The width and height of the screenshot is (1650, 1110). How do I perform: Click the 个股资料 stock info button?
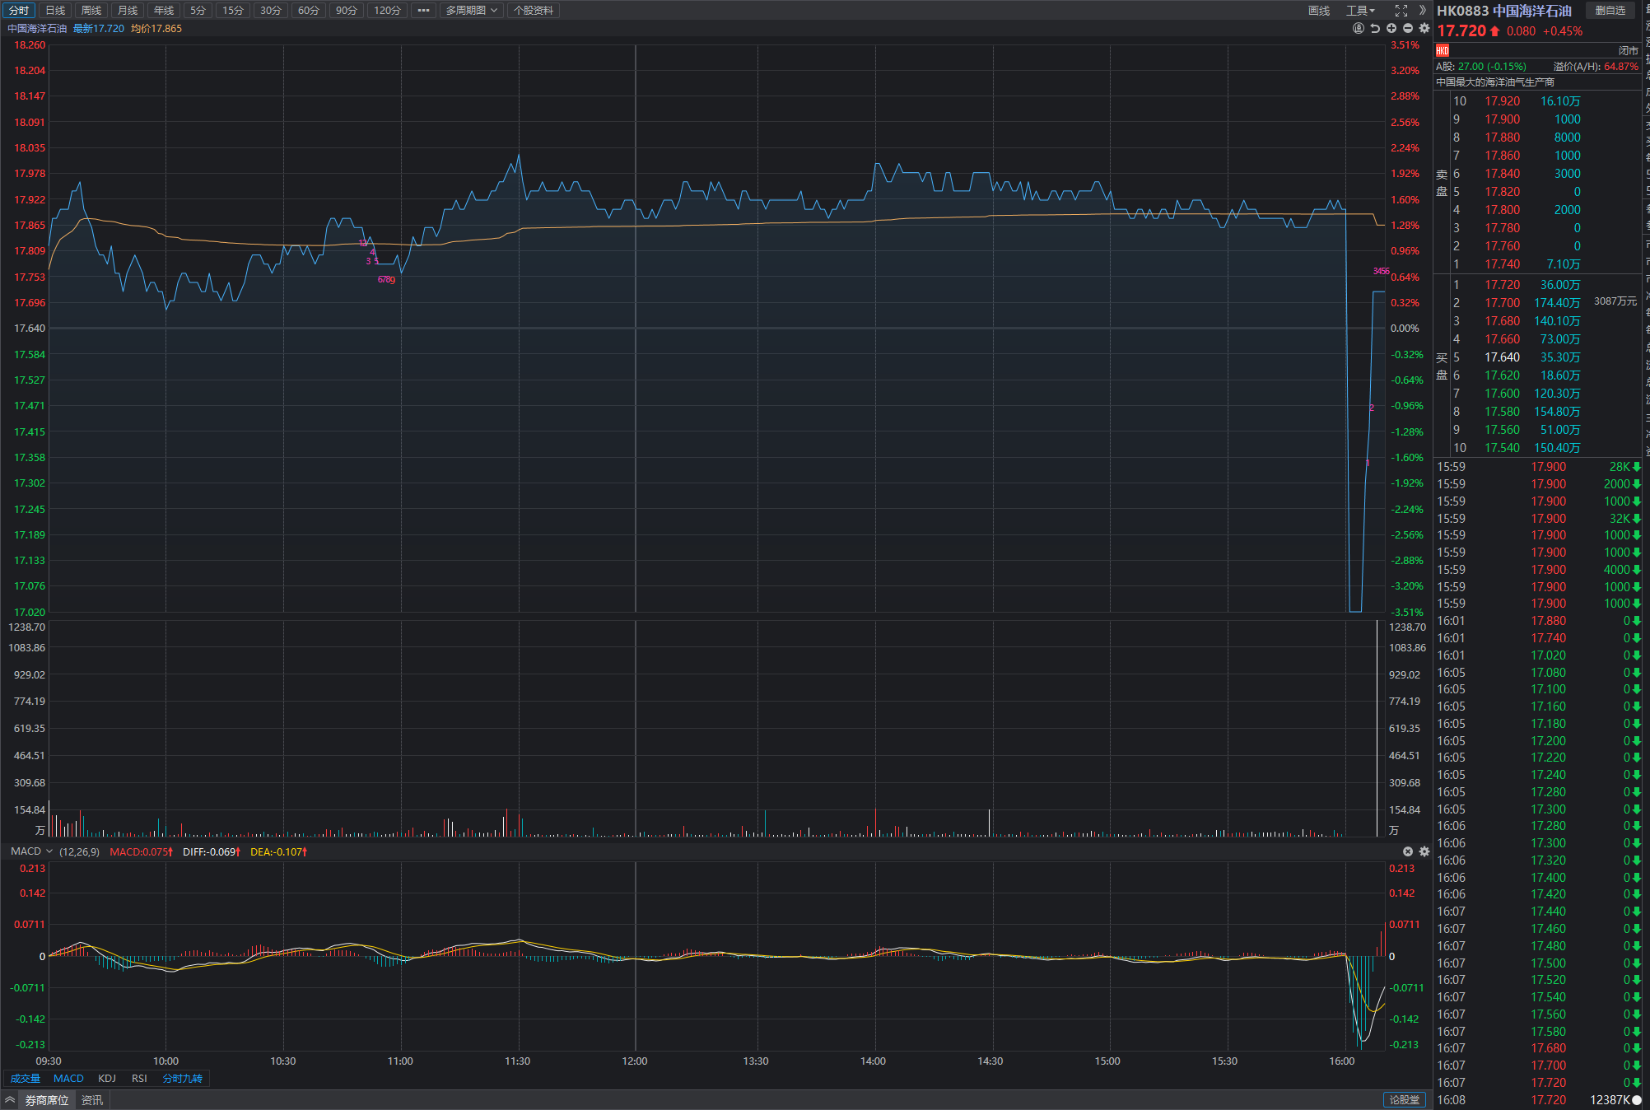pyautogui.click(x=534, y=11)
